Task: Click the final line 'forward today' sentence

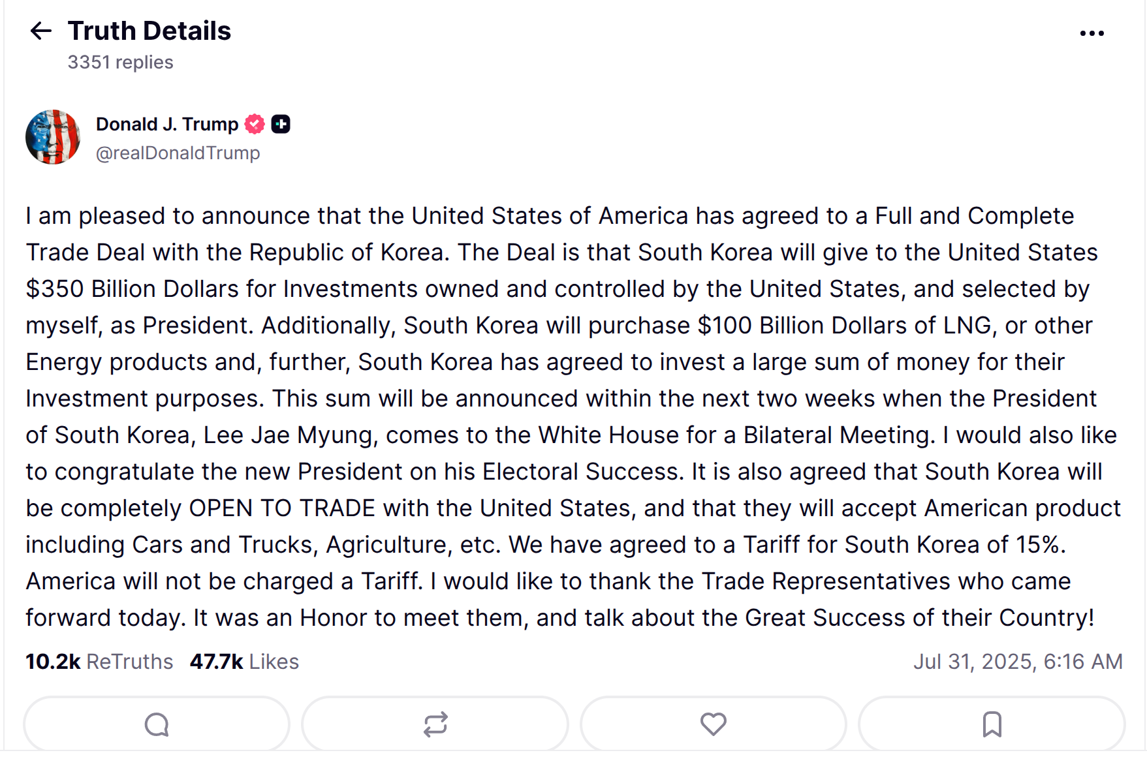Action: coord(104,618)
